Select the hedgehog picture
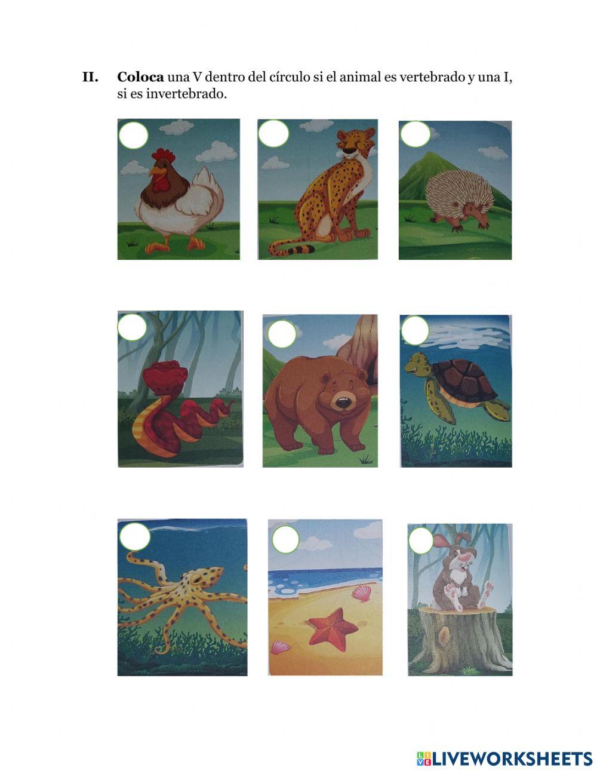This screenshot has width=597, height=771. [455, 190]
